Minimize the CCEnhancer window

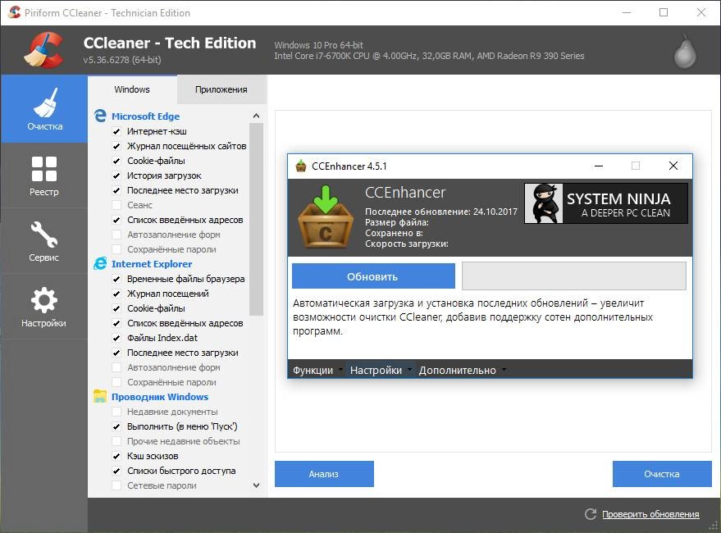pyautogui.click(x=599, y=166)
